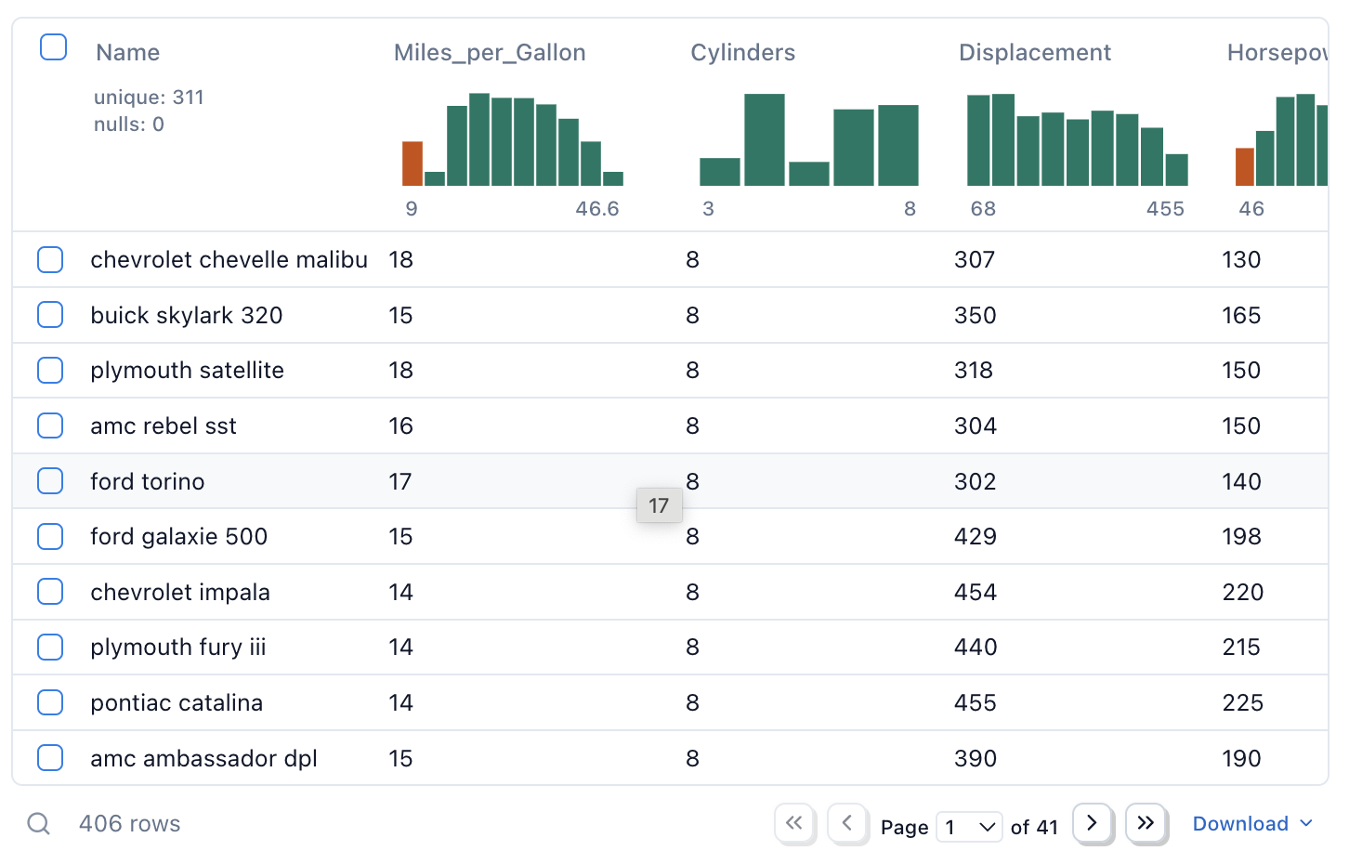Click the orange Miles_per_Gallon histogram bar

(413, 164)
